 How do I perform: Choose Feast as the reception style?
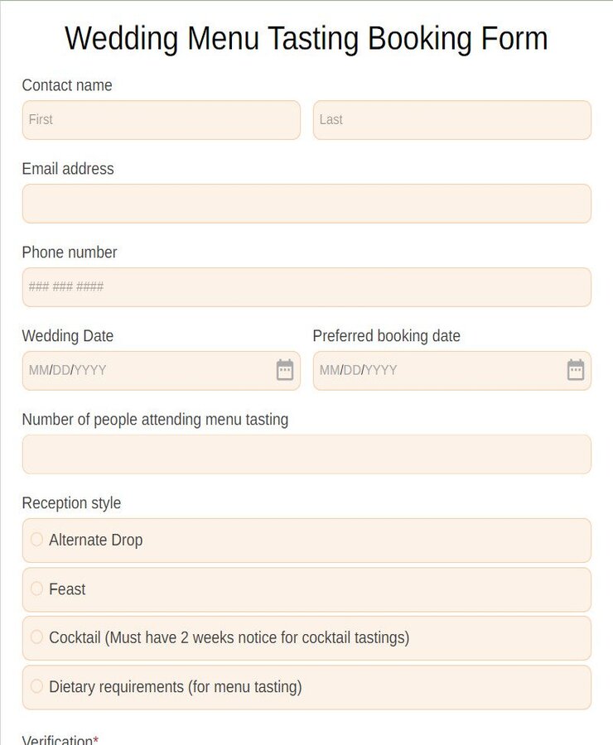[x=36, y=589]
